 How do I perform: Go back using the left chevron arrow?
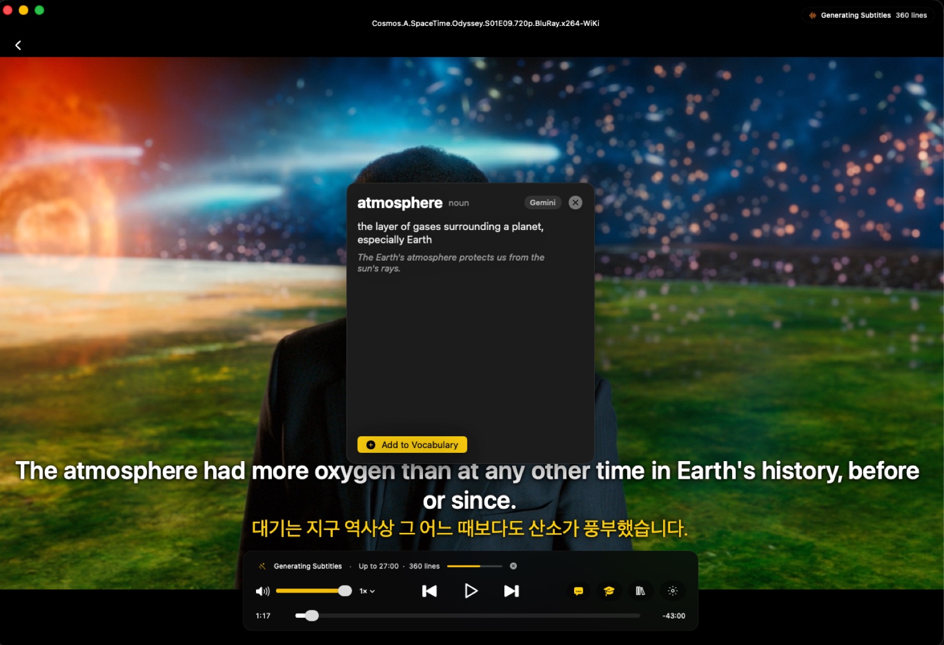18,45
